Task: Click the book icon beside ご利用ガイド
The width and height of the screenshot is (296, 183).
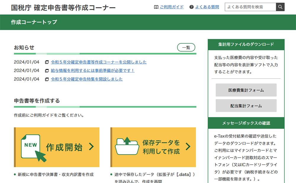Action: [x=156, y=7]
